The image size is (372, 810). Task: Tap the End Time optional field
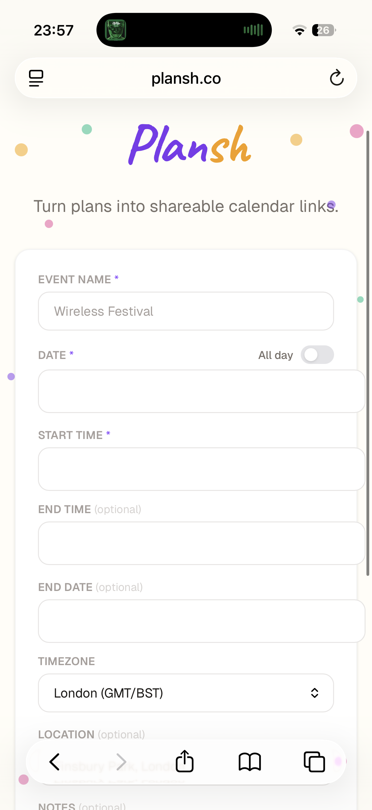coord(201,543)
